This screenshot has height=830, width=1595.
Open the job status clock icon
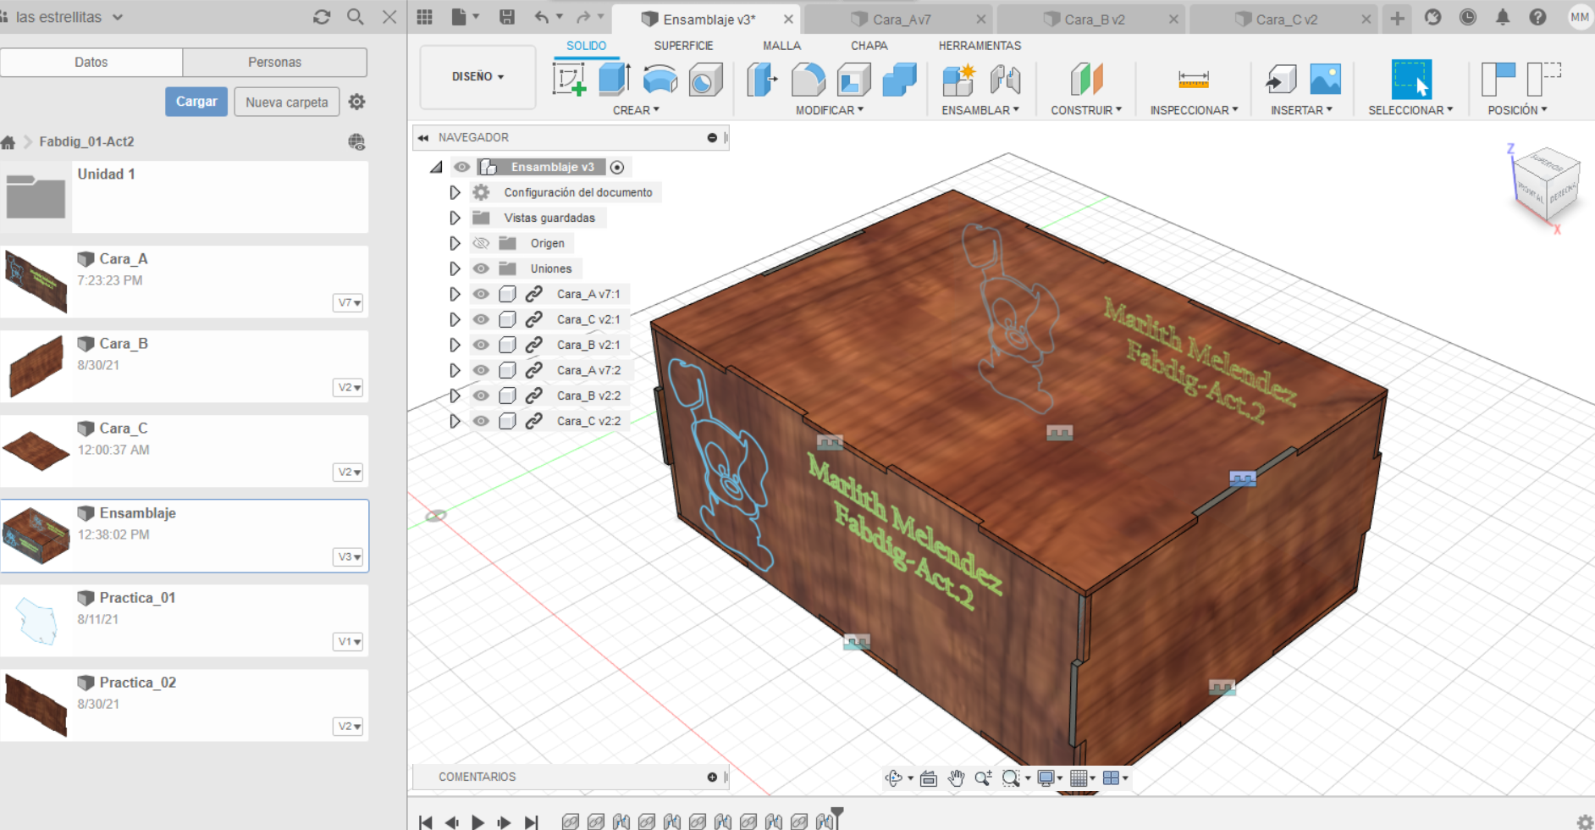click(1468, 17)
